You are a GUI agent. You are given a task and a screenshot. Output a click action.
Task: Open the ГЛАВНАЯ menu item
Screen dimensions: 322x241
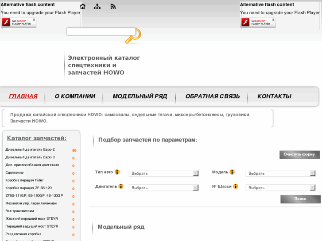pos(23,96)
